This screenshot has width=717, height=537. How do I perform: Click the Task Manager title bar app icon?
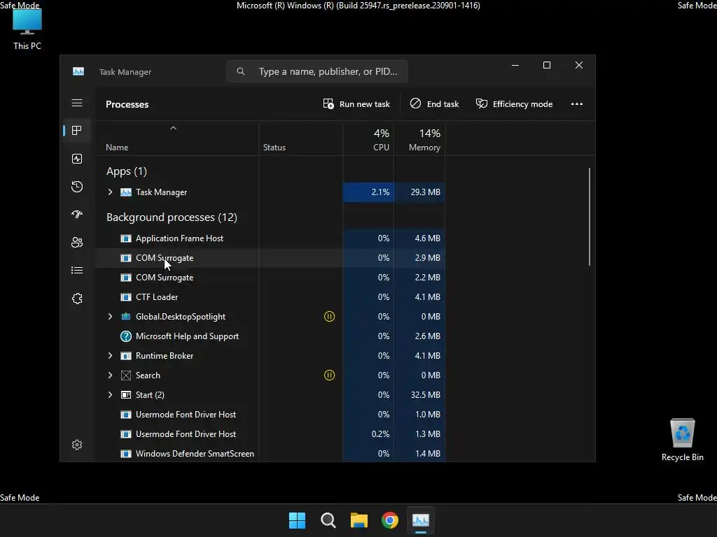78,72
